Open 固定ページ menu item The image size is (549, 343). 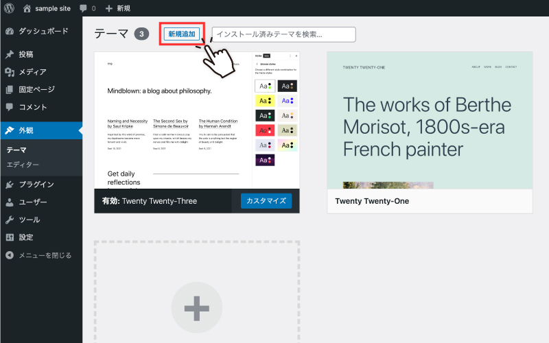coord(41,90)
